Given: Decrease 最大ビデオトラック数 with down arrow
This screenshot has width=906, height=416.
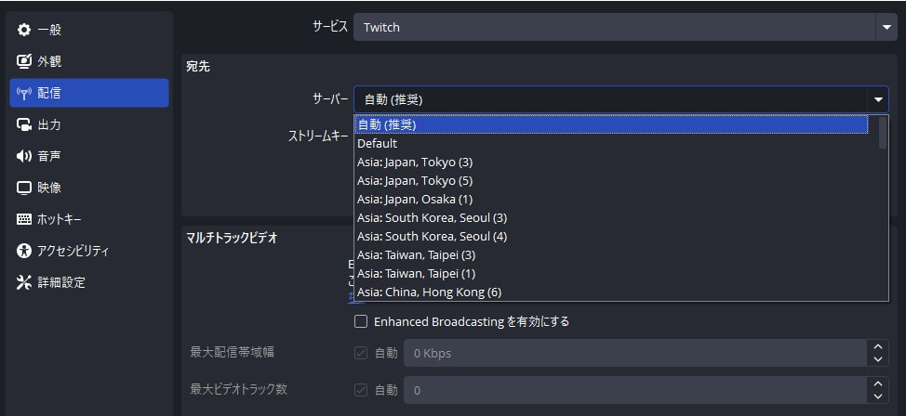Looking at the screenshot, I should [x=878, y=396].
